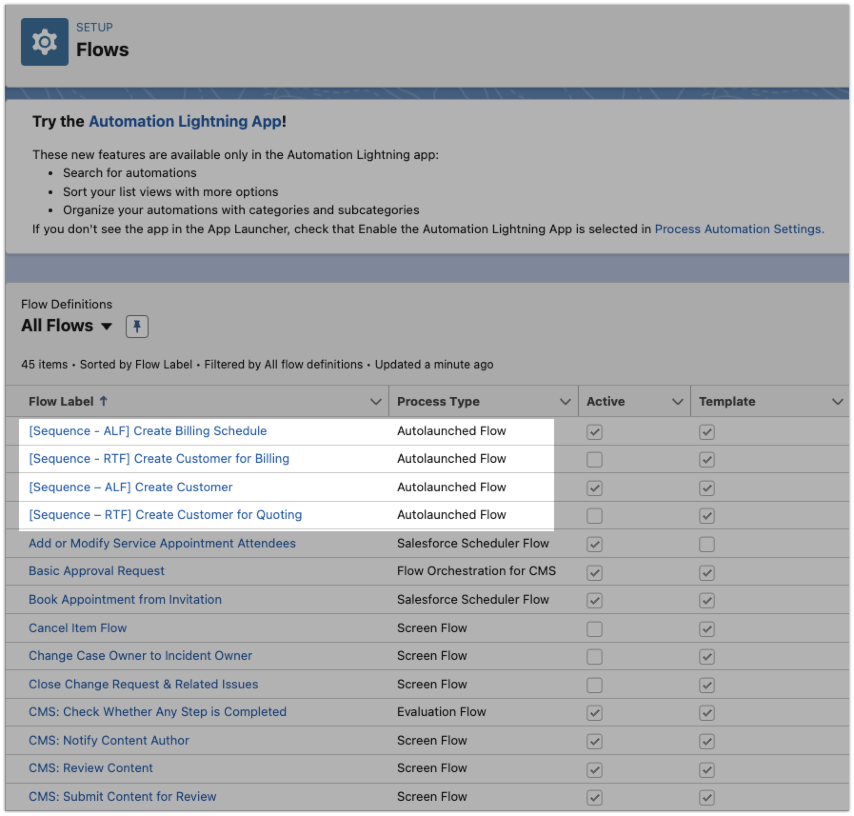Toggle Template checkbox for CMS: Submit Content for Review
The image size is (854, 816).
[706, 797]
